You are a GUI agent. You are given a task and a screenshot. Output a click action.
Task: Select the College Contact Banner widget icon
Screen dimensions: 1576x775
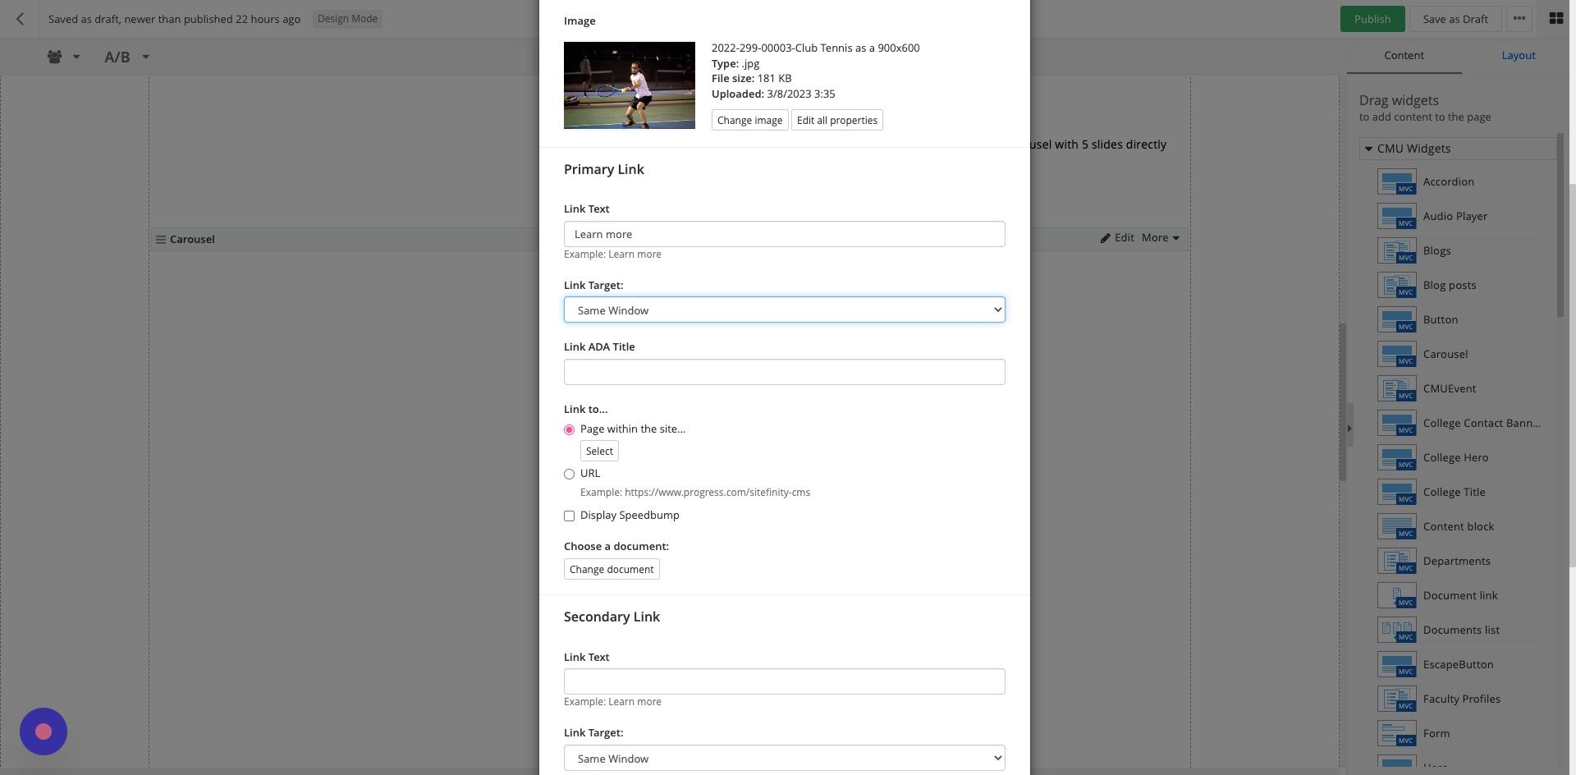1396,424
